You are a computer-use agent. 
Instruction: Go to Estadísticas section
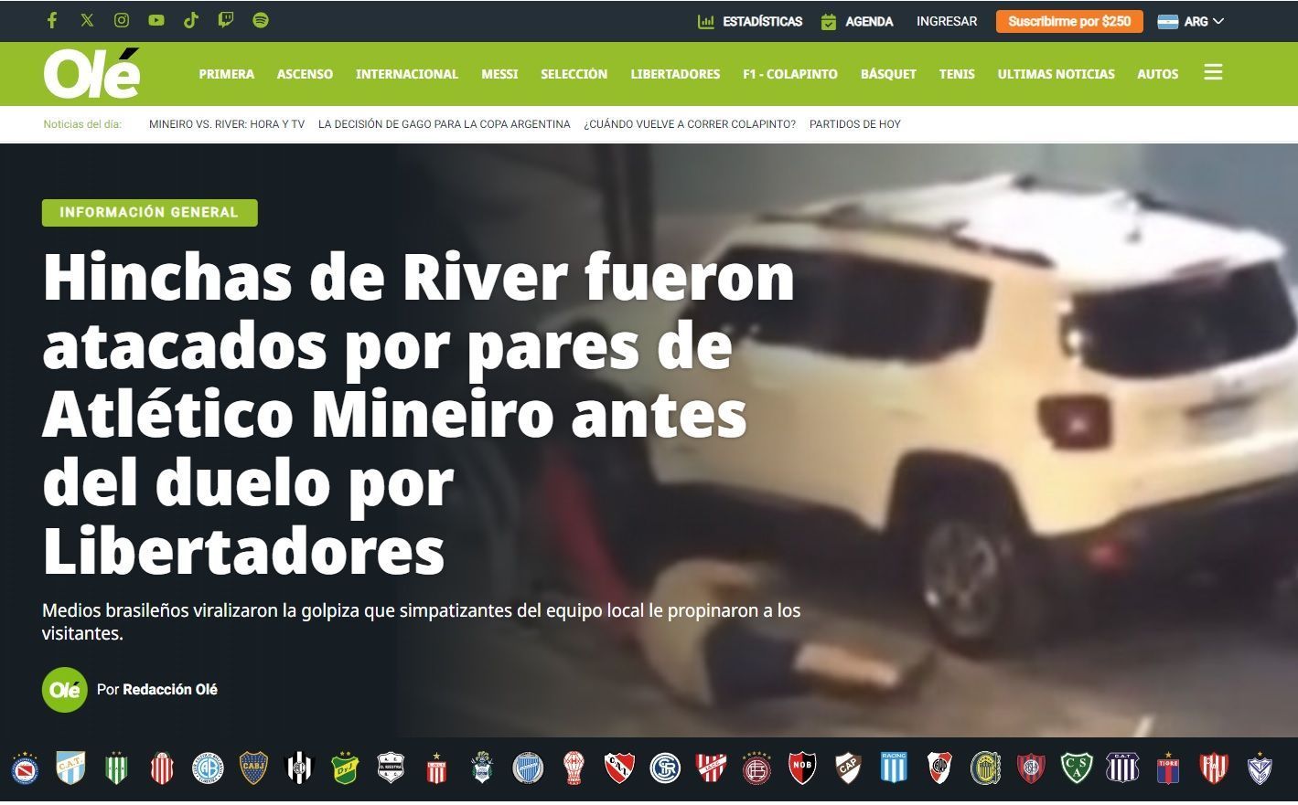[750, 21]
